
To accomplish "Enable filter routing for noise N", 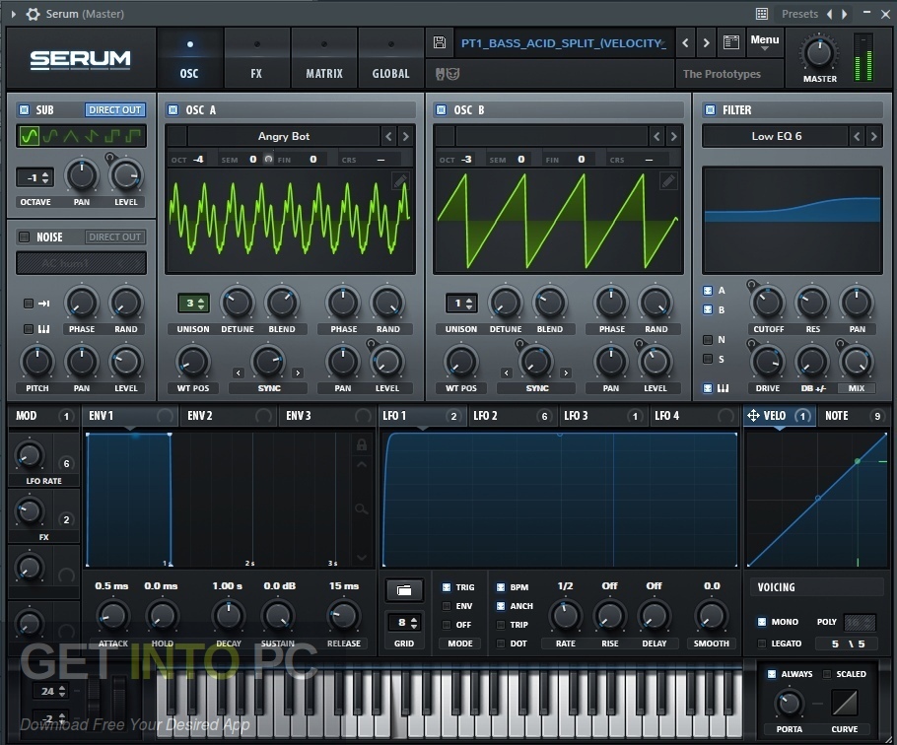I will pyautogui.click(x=708, y=340).
